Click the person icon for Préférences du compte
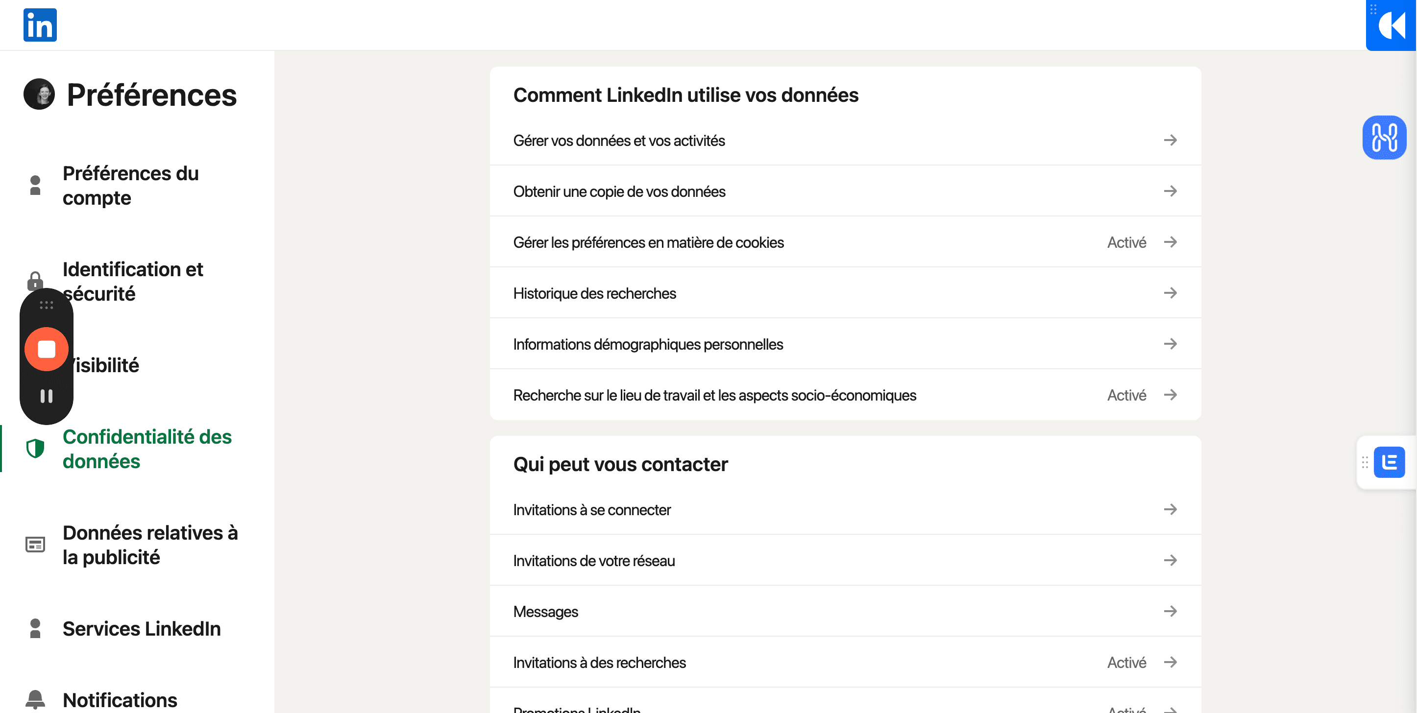The image size is (1417, 713). point(35,185)
